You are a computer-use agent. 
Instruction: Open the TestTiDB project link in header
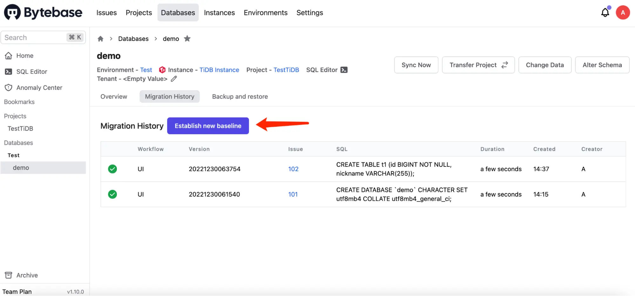click(286, 70)
